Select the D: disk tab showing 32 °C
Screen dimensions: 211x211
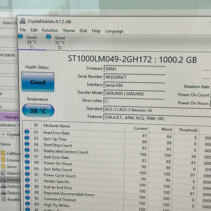tap(59, 42)
